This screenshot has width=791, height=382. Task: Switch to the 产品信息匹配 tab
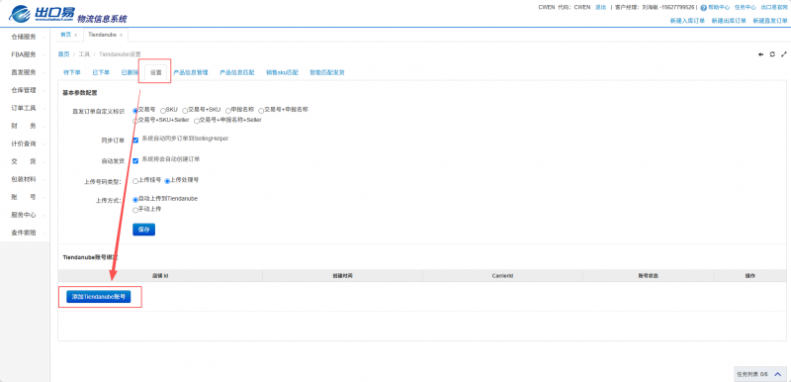237,72
